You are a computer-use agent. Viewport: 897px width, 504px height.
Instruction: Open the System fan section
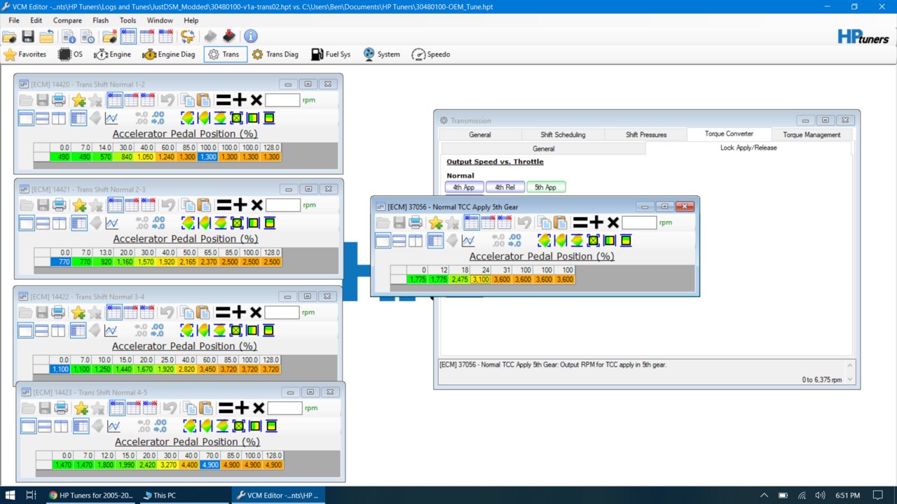(x=381, y=54)
